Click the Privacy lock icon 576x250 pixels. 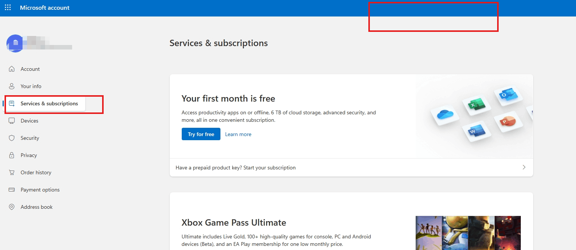click(12, 155)
